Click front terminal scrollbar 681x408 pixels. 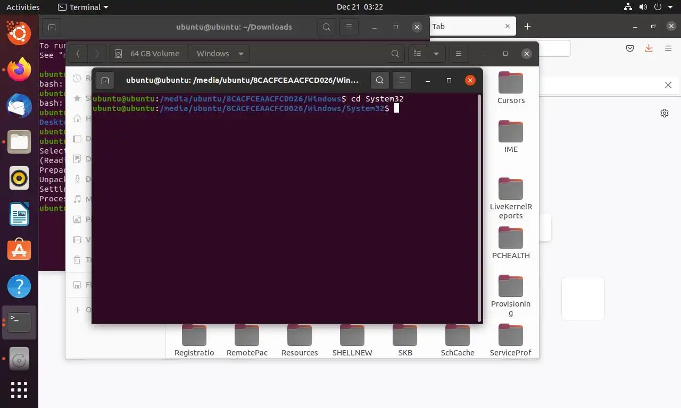480,208
